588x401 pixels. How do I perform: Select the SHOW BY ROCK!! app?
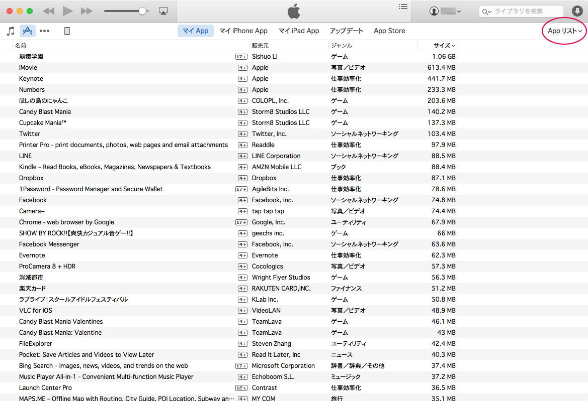76,233
